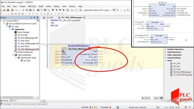Paste using the toolbar Paste icon
194x109 pixels.
click(30, 10)
